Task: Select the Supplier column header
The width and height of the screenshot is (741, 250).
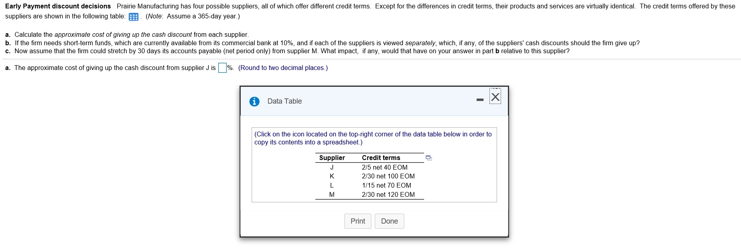Action: (x=332, y=158)
